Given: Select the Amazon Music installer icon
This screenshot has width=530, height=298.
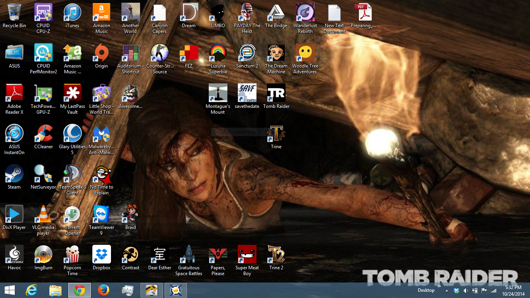Looking at the screenshot, I should coord(73,53).
